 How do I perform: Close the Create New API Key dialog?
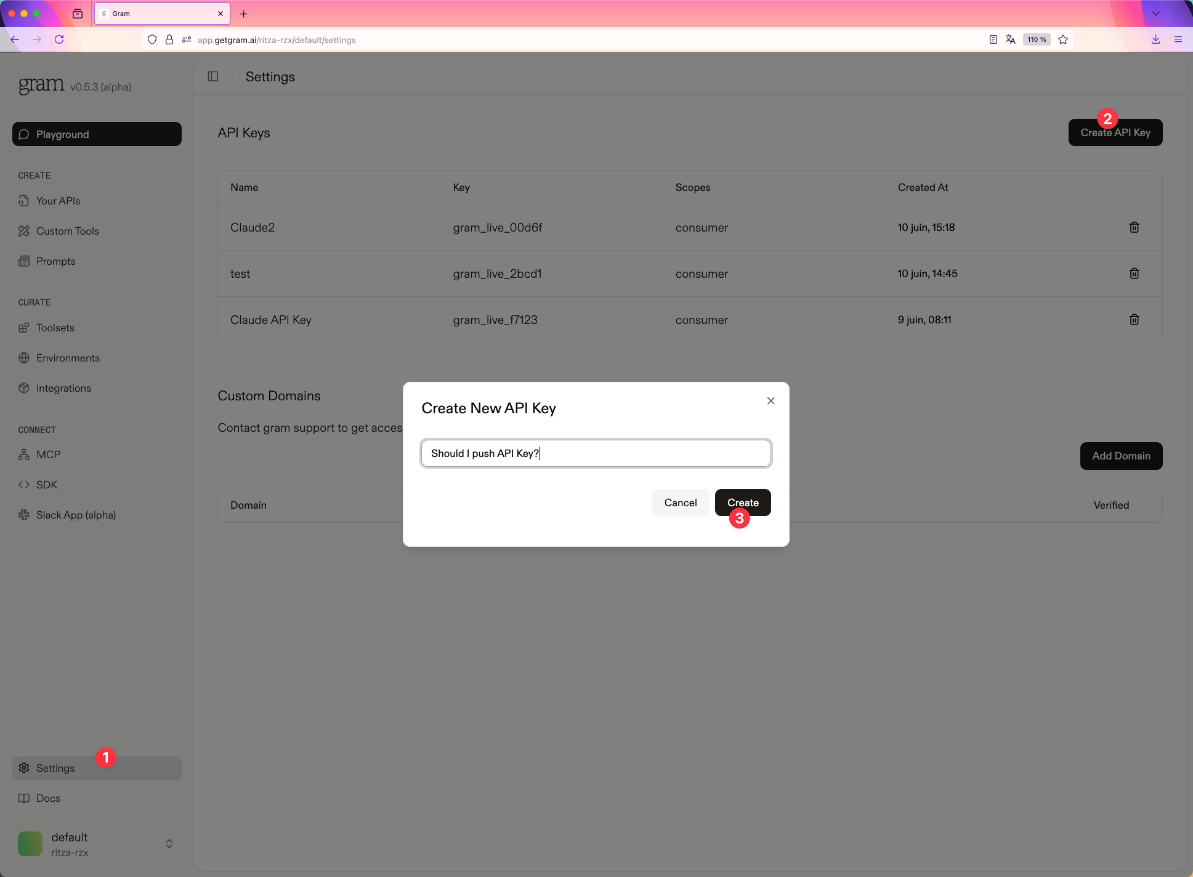(770, 401)
